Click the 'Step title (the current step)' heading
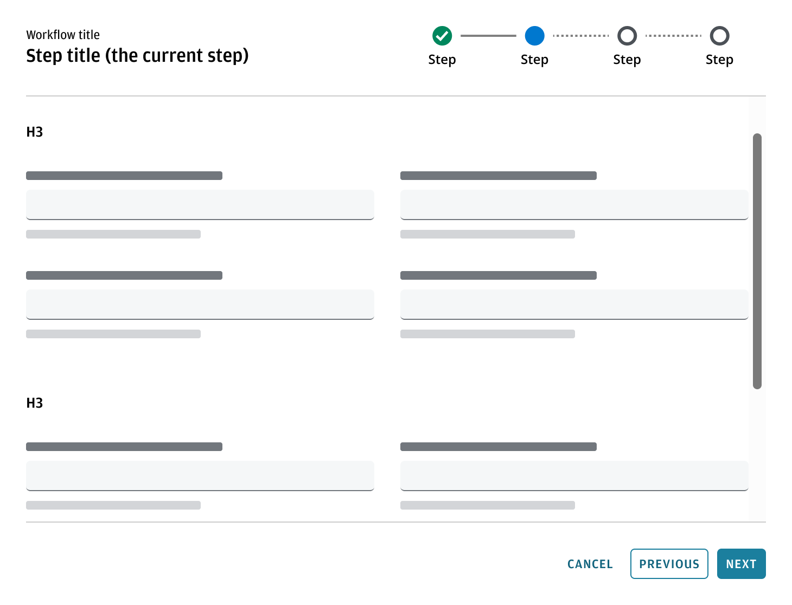 coord(138,55)
